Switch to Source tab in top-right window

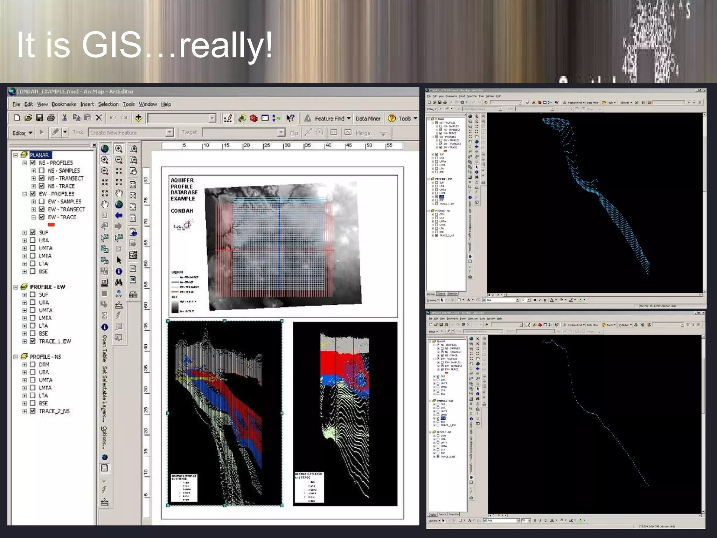click(x=441, y=294)
